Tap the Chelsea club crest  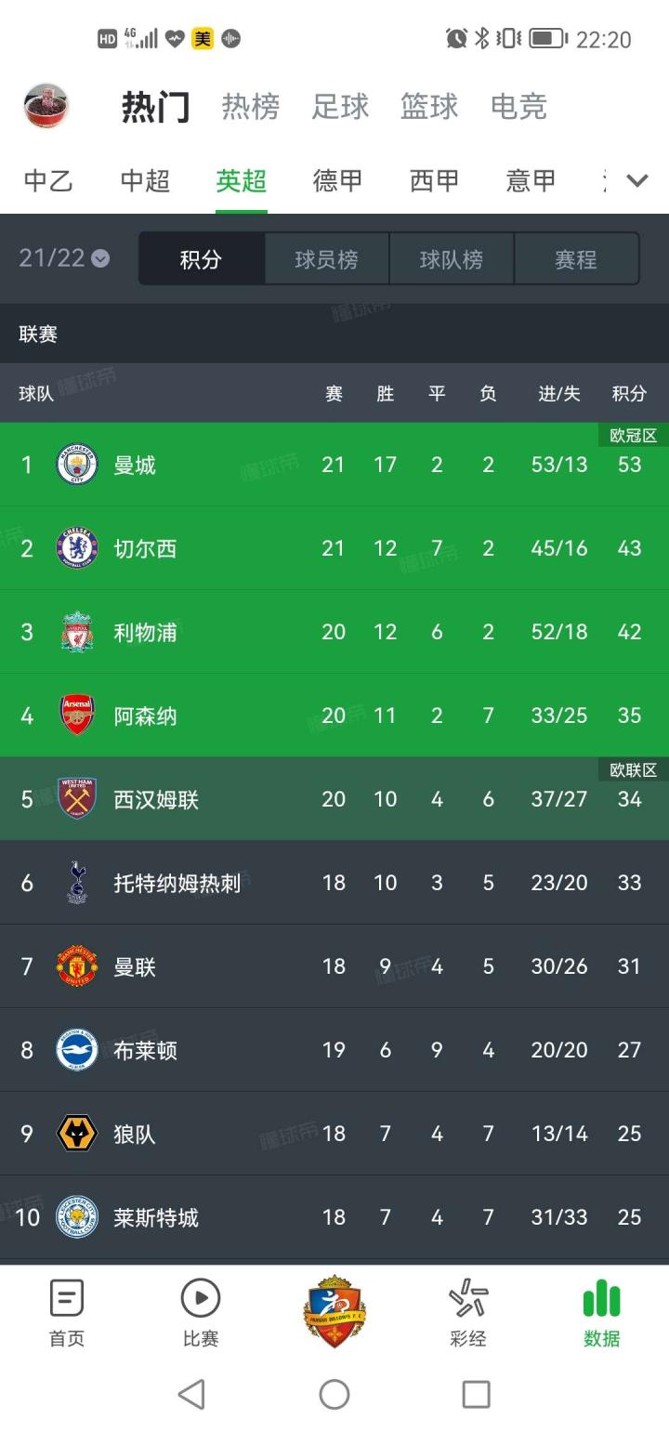[77, 548]
